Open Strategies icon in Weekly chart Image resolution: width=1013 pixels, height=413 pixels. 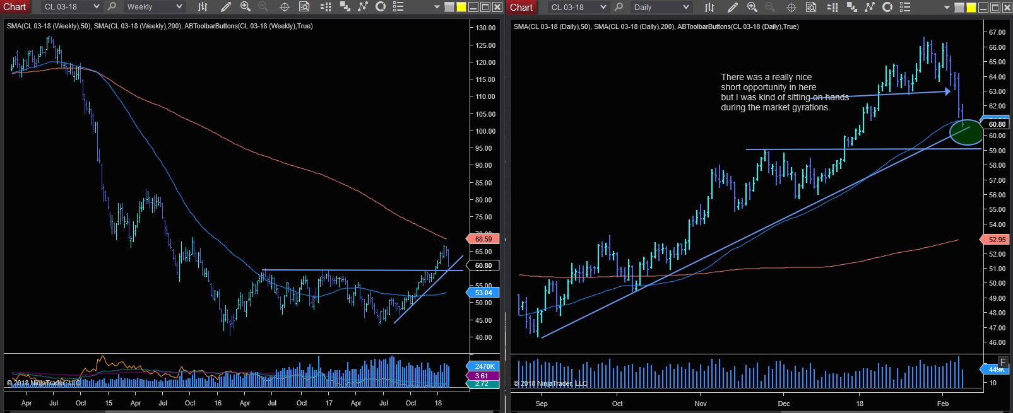pyautogui.click(x=381, y=7)
